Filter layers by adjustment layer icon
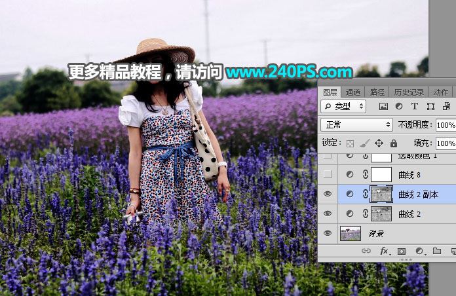Screen dimensions: 456x296 pyautogui.click(x=399, y=107)
